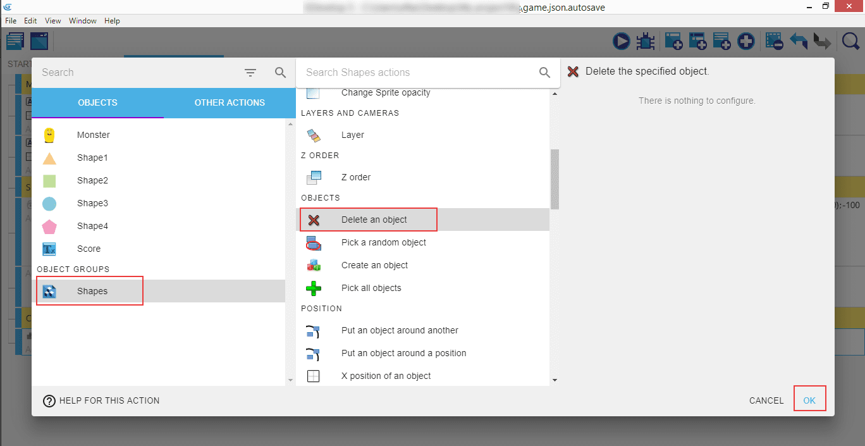Cancel the action dialog
The width and height of the screenshot is (865, 446).
[x=766, y=400]
